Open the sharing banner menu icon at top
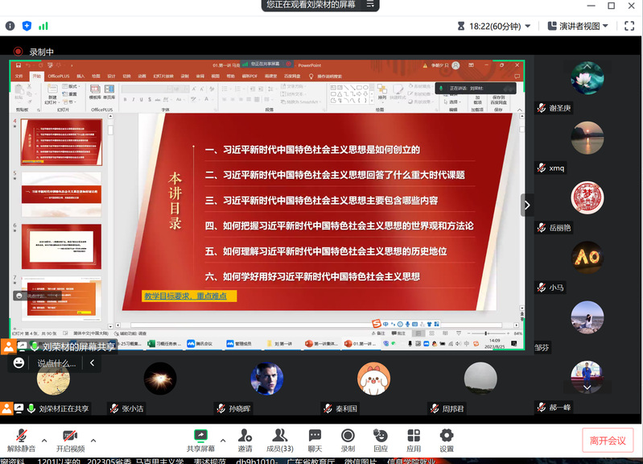Viewport: 643px width, 464px height. tap(369, 5)
